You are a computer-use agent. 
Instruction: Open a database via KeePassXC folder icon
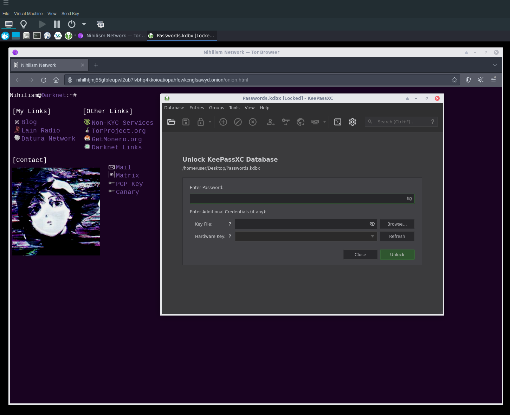(171, 122)
